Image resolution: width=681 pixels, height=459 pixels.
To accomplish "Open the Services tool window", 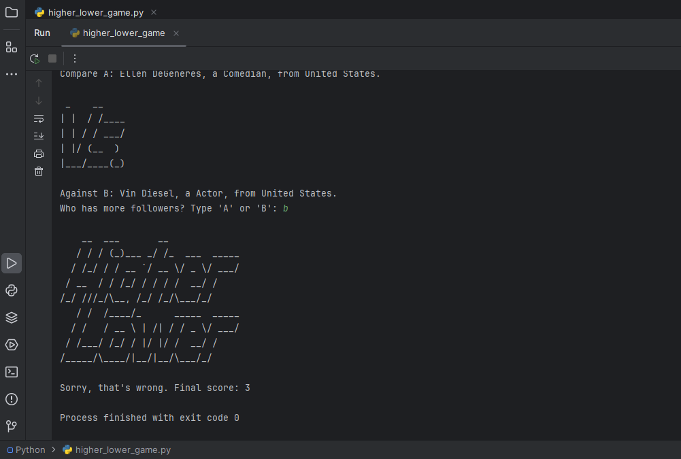I will [12, 345].
